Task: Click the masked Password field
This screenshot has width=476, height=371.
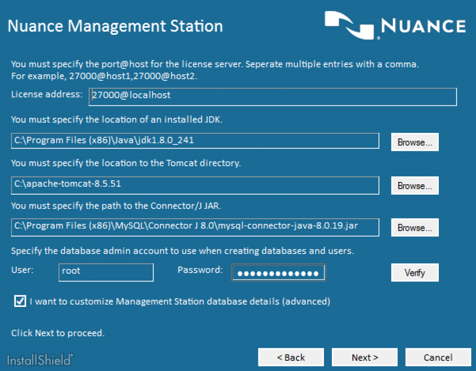Action: [278, 272]
